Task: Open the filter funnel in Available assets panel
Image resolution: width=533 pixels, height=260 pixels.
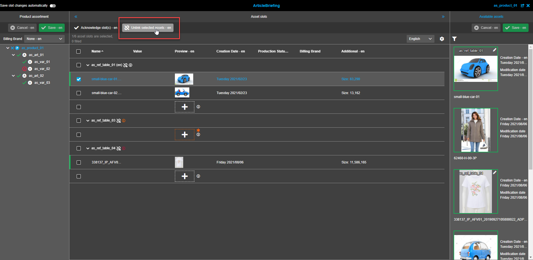Action: [x=454, y=39]
